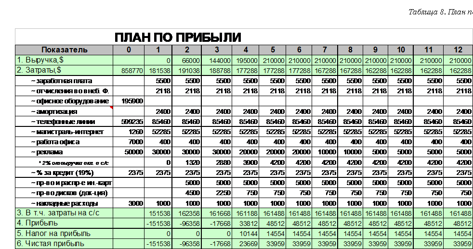Click the row label "2. Затраты, $"

tap(39, 70)
